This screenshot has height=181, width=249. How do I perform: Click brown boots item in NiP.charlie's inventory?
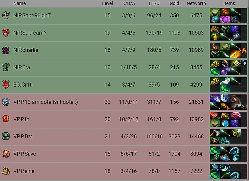tap(215, 46)
